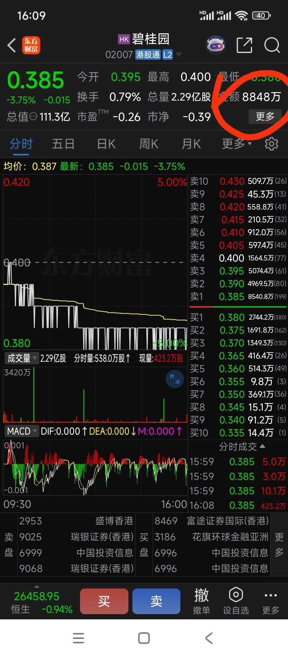Switch to the 五日 tab
288x657 pixels.
point(63,143)
